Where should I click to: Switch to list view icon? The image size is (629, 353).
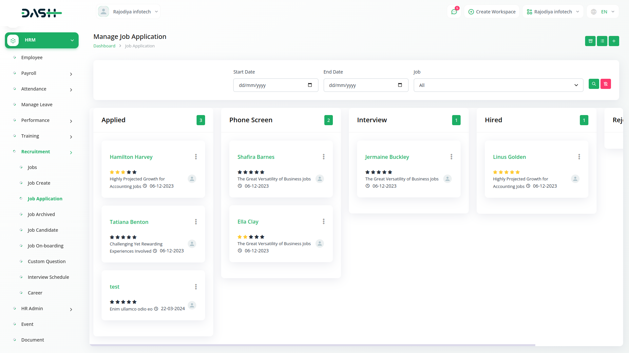pos(602,41)
